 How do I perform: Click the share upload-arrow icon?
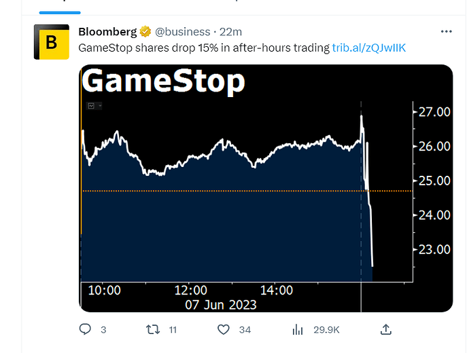tap(386, 329)
